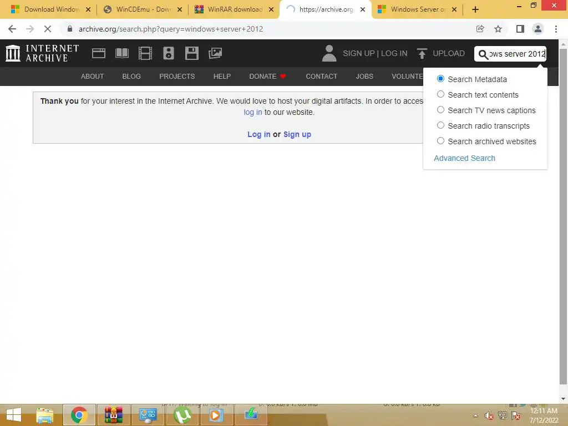
Task: Select Search radio transcripts option
Action: [x=440, y=126]
